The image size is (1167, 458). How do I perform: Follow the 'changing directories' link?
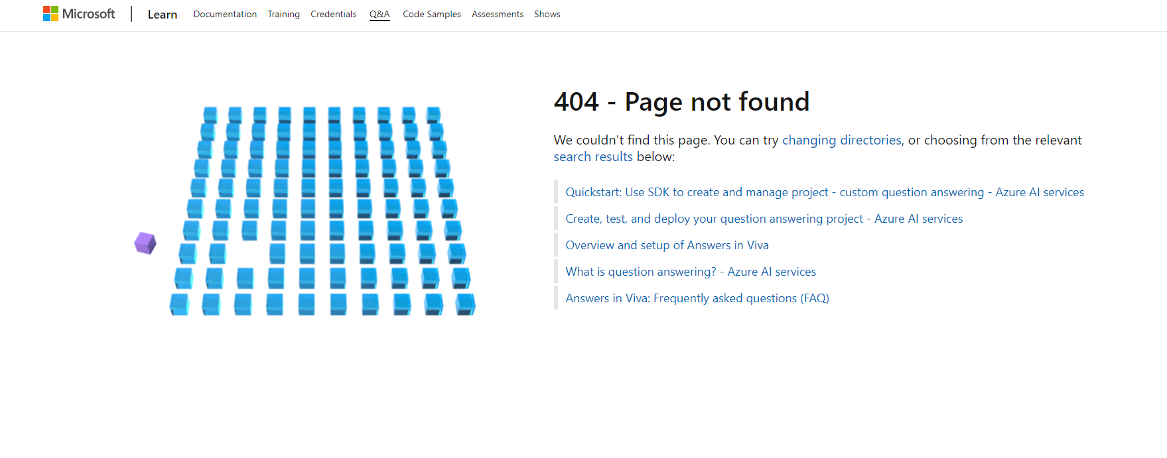[x=842, y=140]
